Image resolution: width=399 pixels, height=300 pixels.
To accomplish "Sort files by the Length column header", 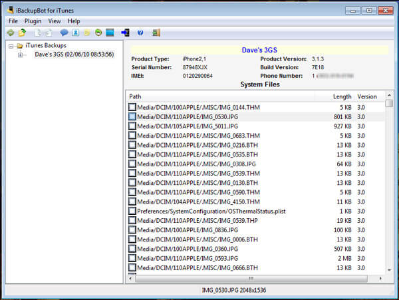I will point(342,96).
